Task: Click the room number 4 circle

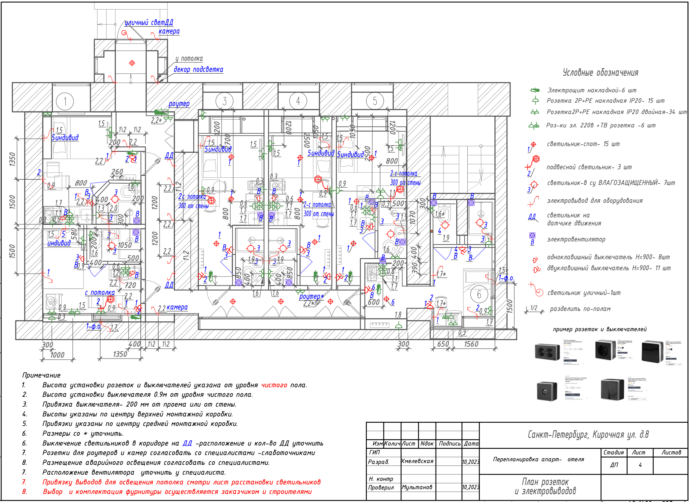Action: pyautogui.click(x=298, y=101)
